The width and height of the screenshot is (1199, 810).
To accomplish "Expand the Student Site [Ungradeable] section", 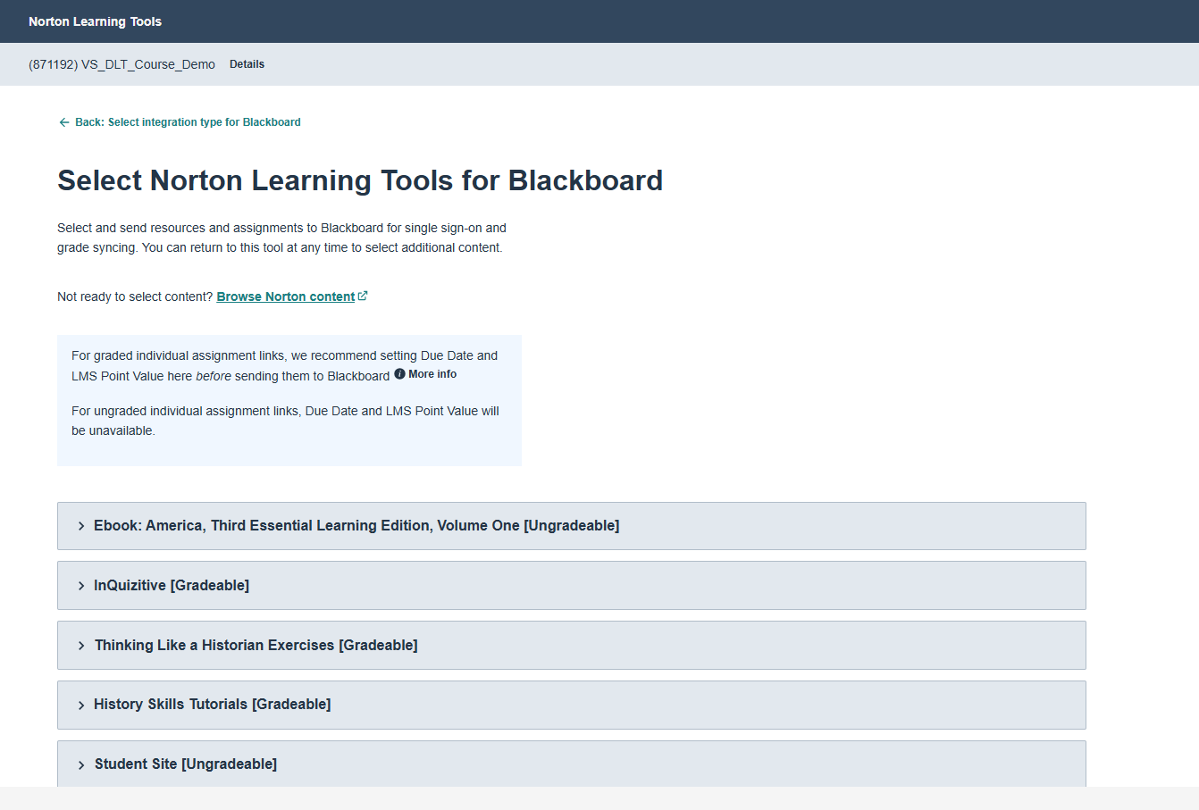I will (185, 764).
